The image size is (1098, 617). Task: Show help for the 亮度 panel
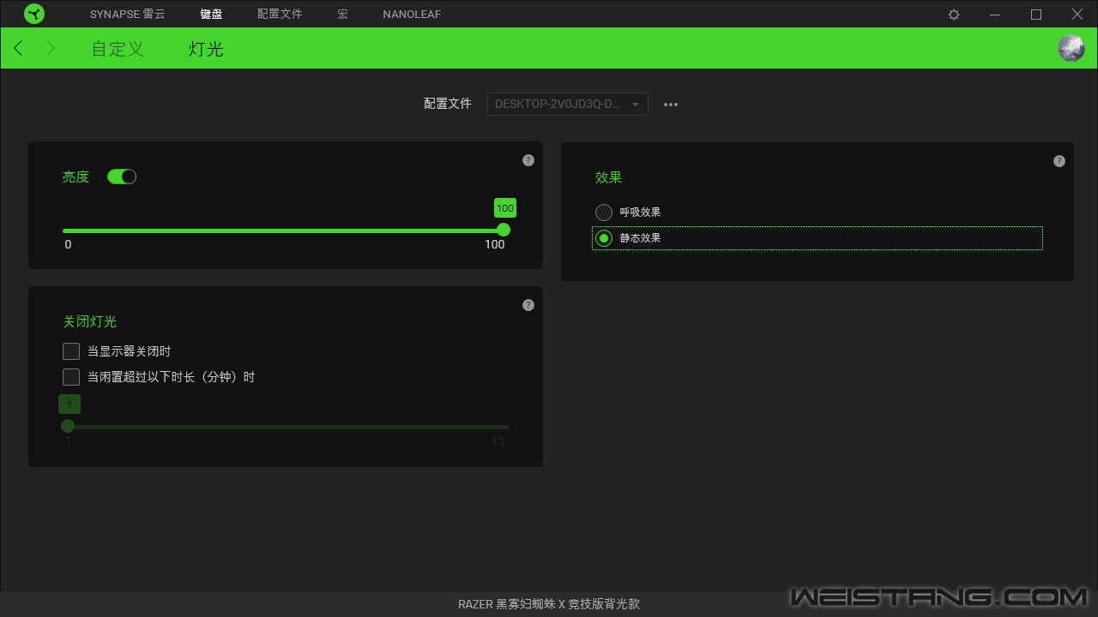[528, 160]
